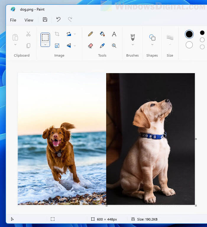Click the Crop image icon
The width and height of the screenshot is (207, 227).
(57, 34)
